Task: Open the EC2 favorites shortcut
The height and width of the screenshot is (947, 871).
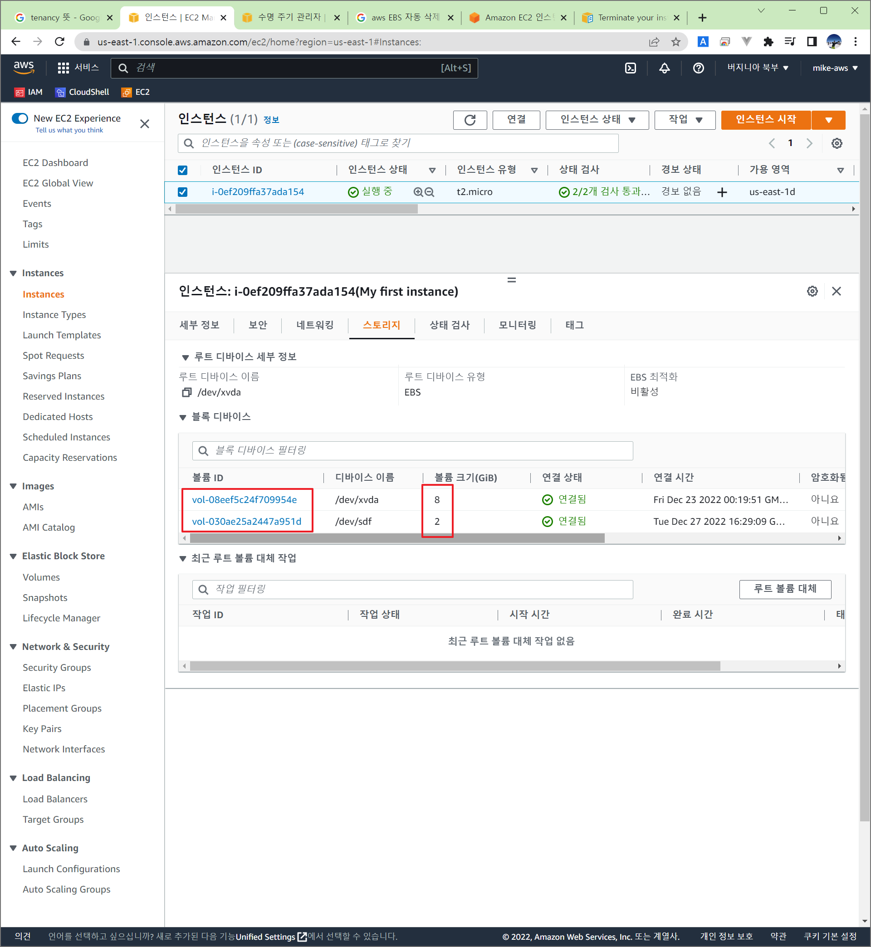Action: [x=136, y=92]
